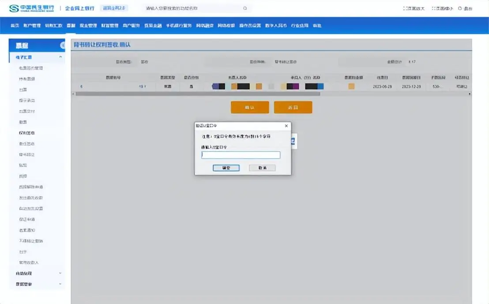This screenshot has height=304, width=489.
Task: Close the U宝 password dialog with X
Action: (x=286, y=126)
